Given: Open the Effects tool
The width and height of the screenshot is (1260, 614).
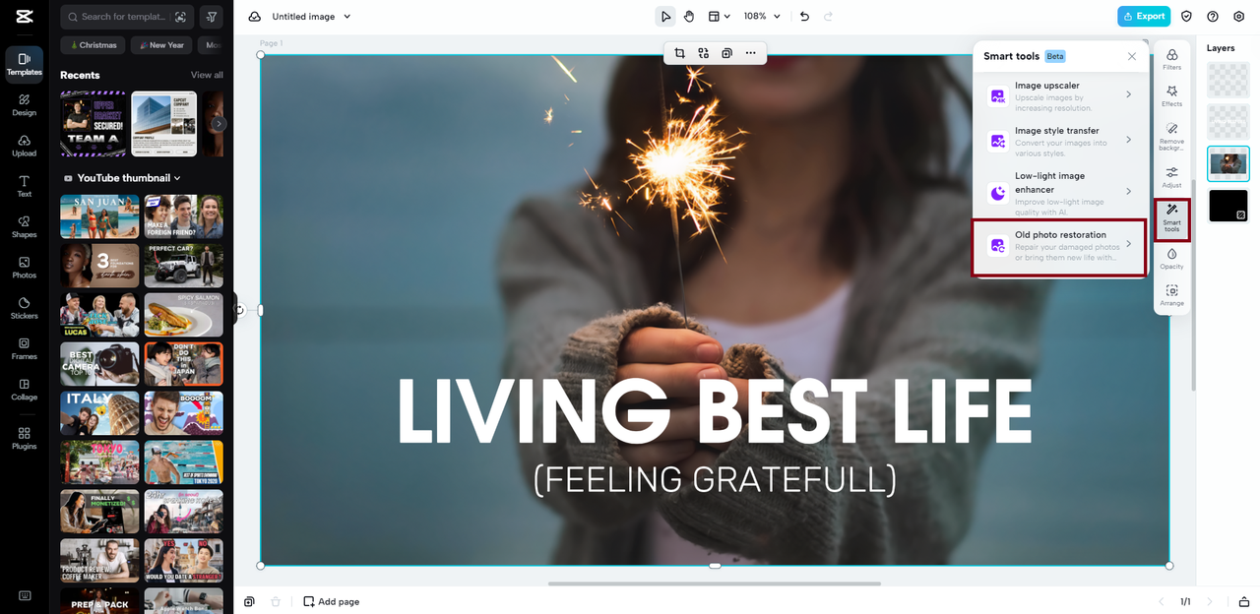Looking at the screenshot, I should 1171,95.
